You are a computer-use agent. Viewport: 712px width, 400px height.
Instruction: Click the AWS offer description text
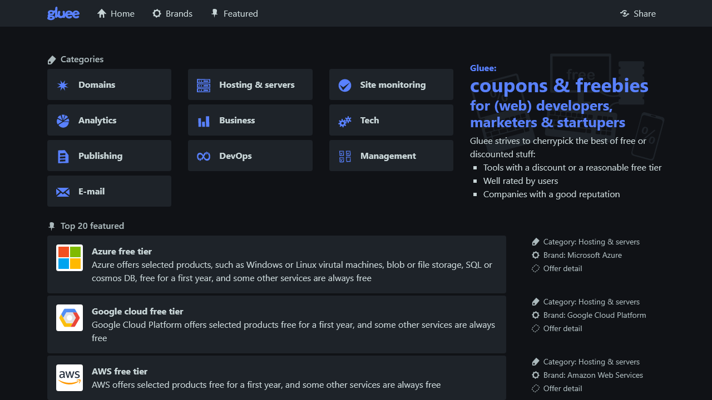click(x=266, y=384)
